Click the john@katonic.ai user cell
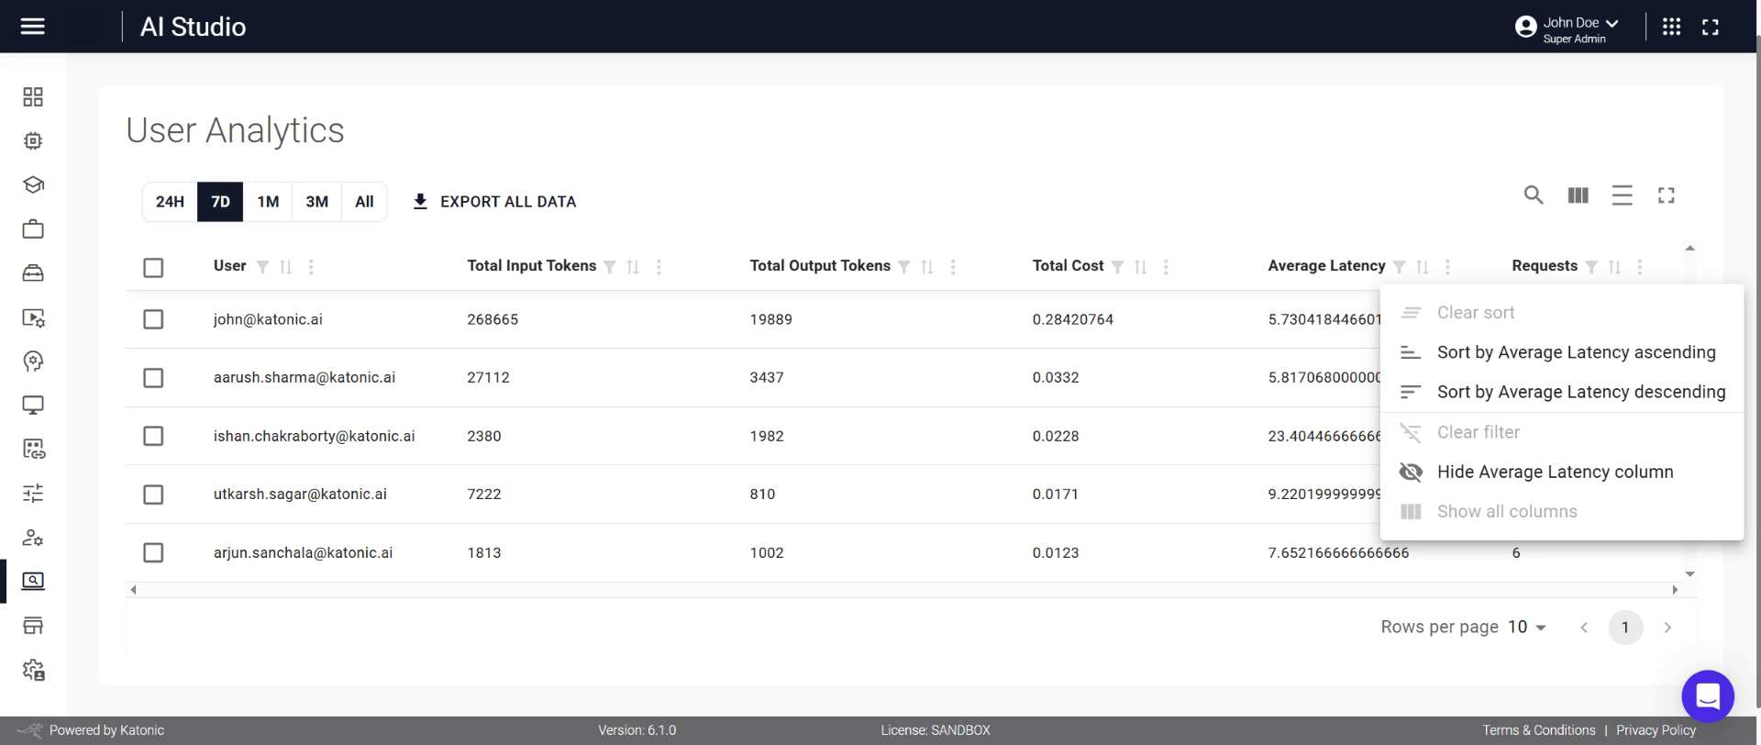Screen dimensions: 1761x745 pos(268,319)
